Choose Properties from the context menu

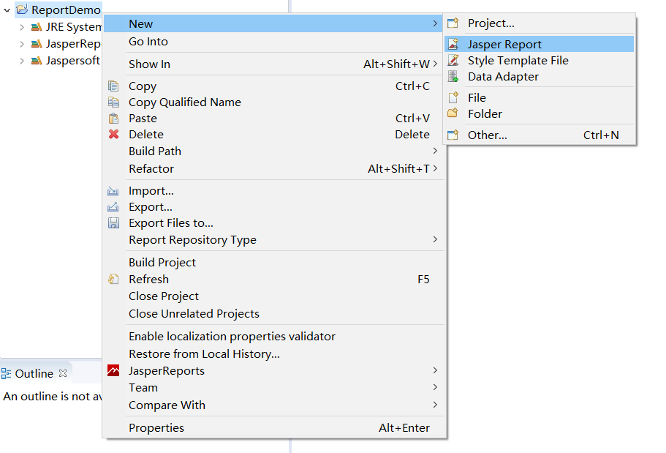156,428
